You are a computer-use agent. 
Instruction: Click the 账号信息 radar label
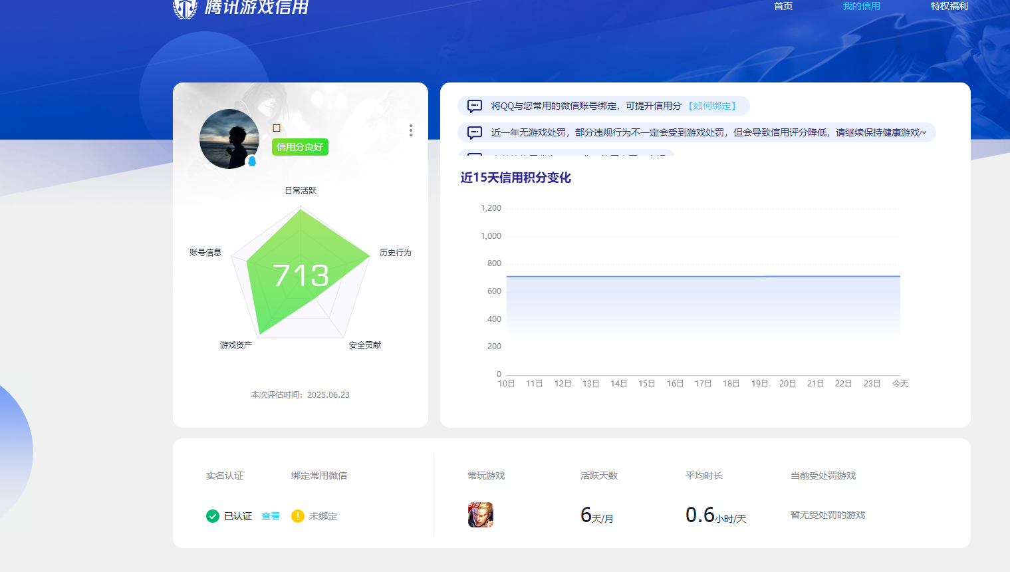click(x=205, y=253)
